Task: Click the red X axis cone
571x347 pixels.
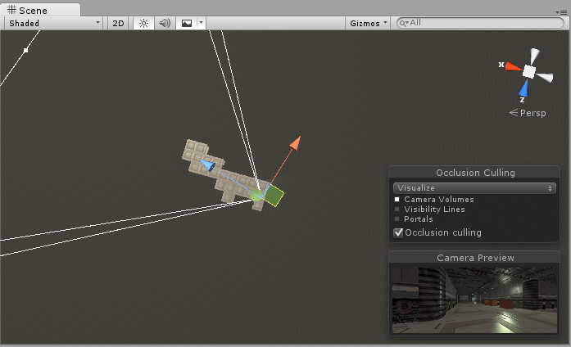Action: tap(514, 66)
